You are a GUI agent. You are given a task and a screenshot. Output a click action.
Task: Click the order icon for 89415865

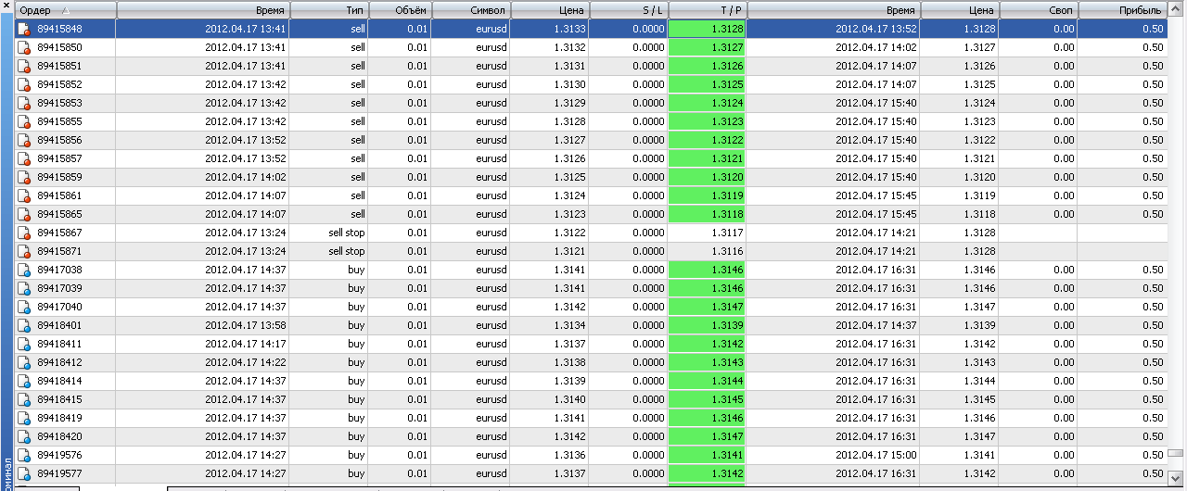[24, 214]
